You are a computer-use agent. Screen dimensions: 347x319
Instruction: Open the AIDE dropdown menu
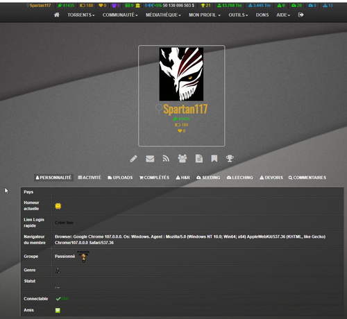click(283, 15)
